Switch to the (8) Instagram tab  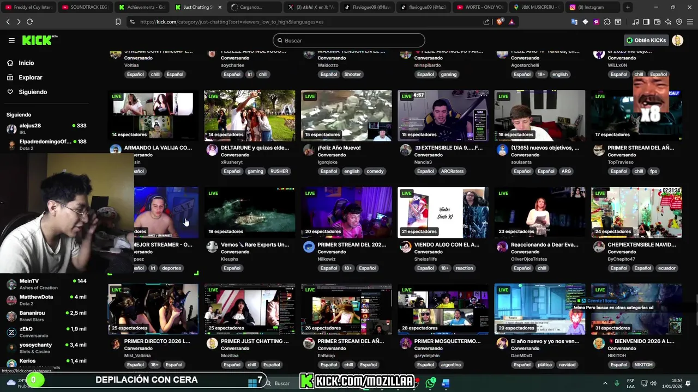(x=592, y=7)
